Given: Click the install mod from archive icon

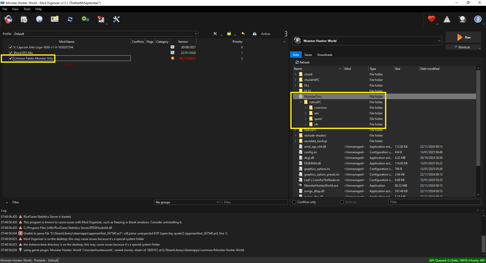Looking at the screenshot, I should [24, 19].
